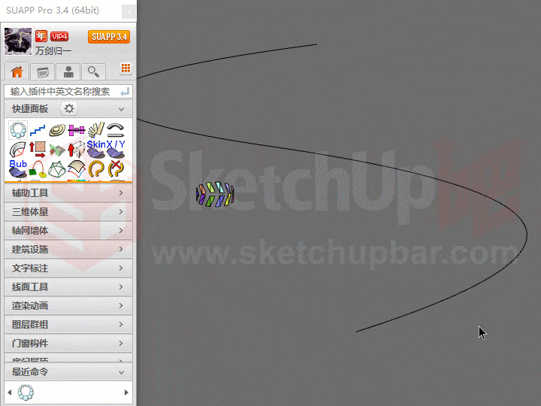The width and height of the screenshot is (541, 406).
Task: Open the magnifier search tab
Action: click(x=93, y=72)
